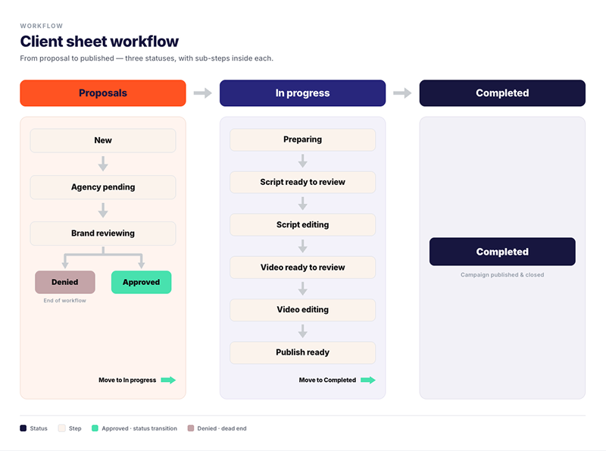Viewport: 606px width, 451px height.
Task: Select the orange Proposals status header
Action: [103, 92]
